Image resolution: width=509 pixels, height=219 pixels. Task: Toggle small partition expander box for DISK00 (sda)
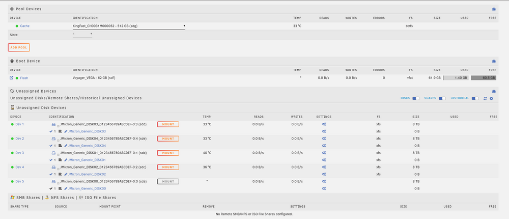(58, 183)
